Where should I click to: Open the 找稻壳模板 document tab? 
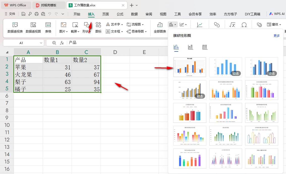[x=49, y=5]
